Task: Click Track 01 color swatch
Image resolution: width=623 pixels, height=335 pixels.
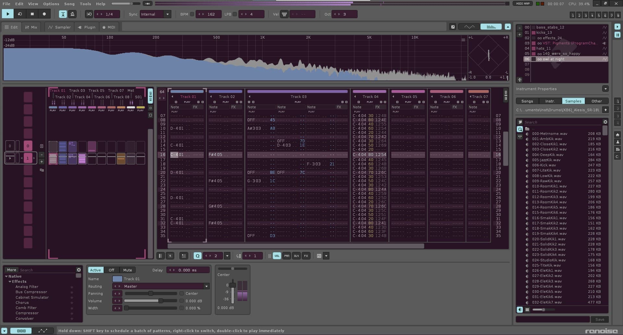Action: (x=117, y=279)
